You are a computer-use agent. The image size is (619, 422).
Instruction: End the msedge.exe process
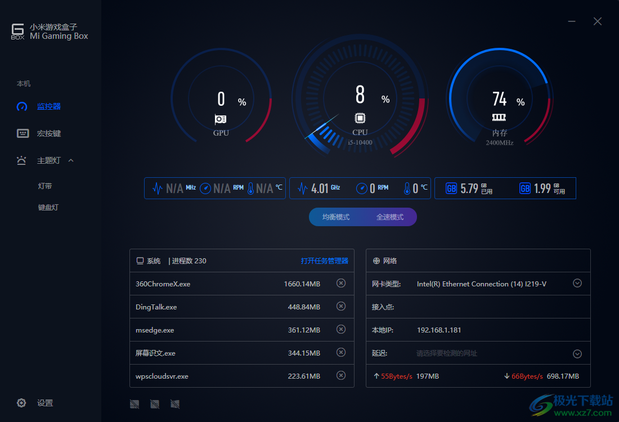tap(341, 329)
